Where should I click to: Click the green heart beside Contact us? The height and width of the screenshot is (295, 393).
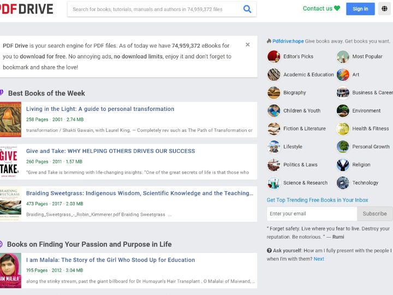tap(337, 8)
